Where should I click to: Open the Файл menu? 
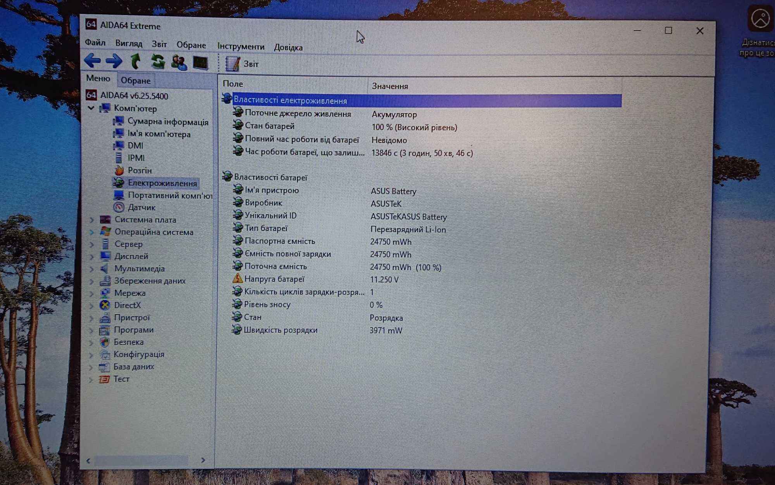pyautogui.click(x=95, y=42)
